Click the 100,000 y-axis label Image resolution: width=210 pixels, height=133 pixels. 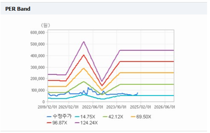pyautogui.click(x=38, y=90)
